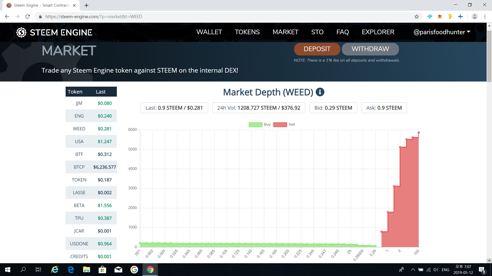This screenshot has width=492, height=276.
Task: Click the Steem Engine logo icon
Action: [22, 32]
